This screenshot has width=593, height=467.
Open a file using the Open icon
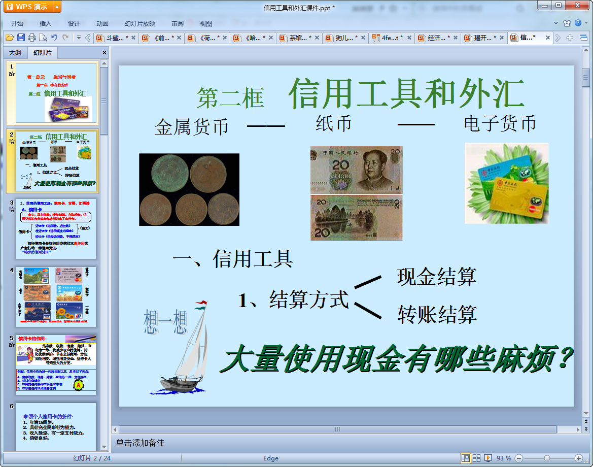point(10,38)
